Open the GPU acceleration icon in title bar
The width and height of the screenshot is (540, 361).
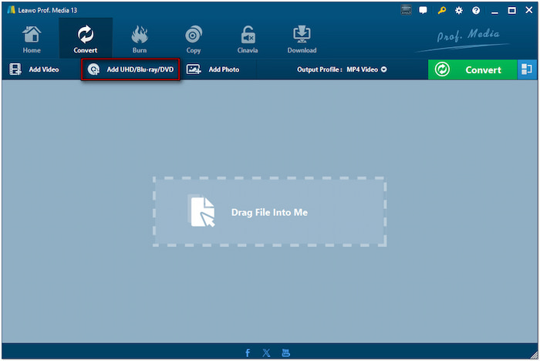pyautogui.click(x=406, y=10)
